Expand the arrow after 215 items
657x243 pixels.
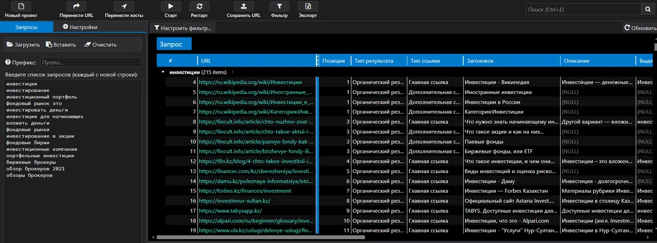(x=233, y=72)
